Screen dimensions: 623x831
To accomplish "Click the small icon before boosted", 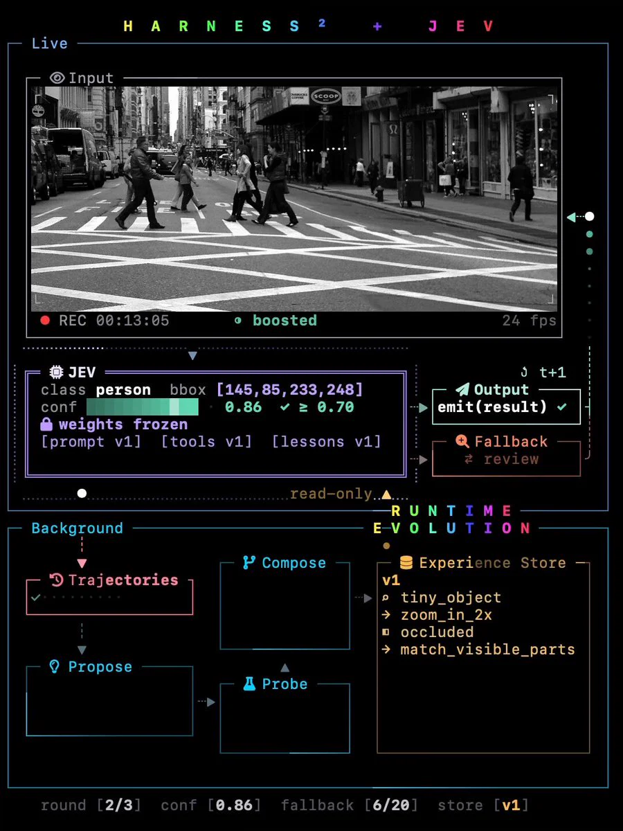I will [x=238, y=321].
